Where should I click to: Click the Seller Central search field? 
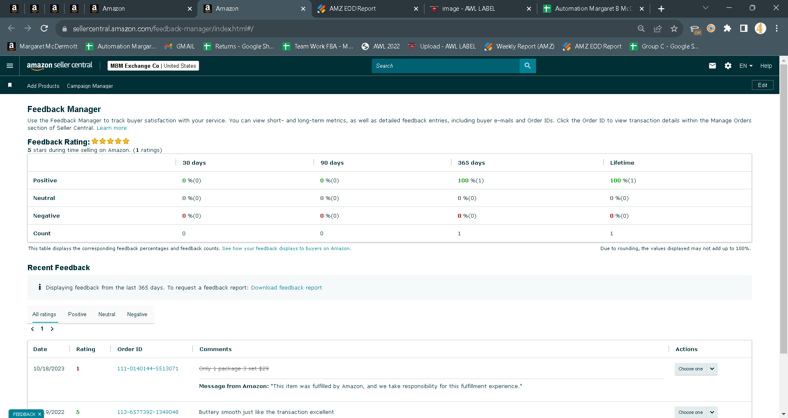tap(446, 66)
